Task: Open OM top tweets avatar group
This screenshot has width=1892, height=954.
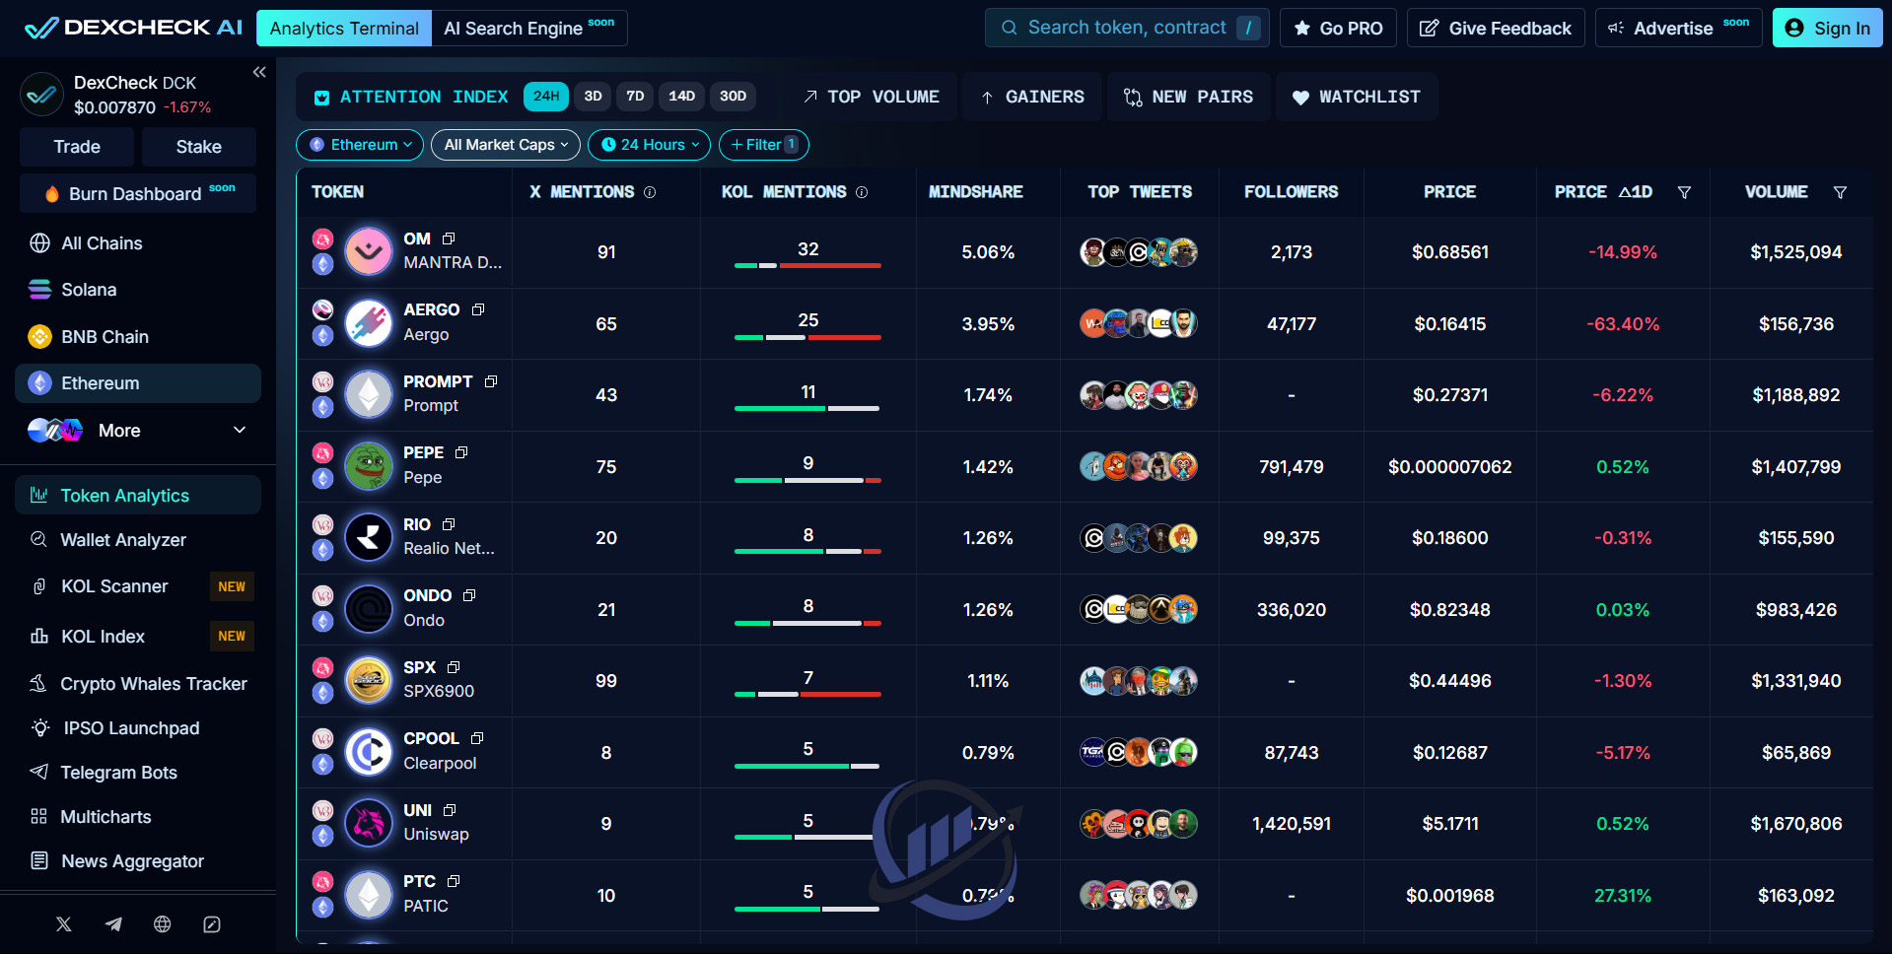Action: 1139,252
